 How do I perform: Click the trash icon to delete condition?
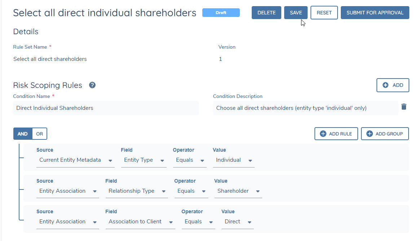tap(404, 107)
